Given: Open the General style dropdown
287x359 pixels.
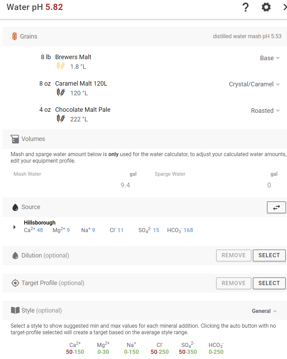Looking at the screenshot, I should pyautogui.click(x=264, y=311).
